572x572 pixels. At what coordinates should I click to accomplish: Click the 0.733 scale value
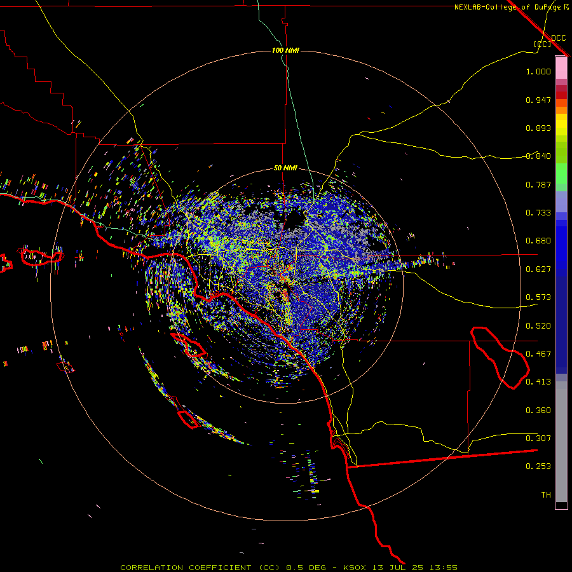point(538,213)
